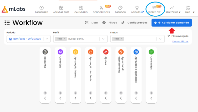
Task: Click the blue Aprovado e agendado icon
Action: [x=136, y=52]
